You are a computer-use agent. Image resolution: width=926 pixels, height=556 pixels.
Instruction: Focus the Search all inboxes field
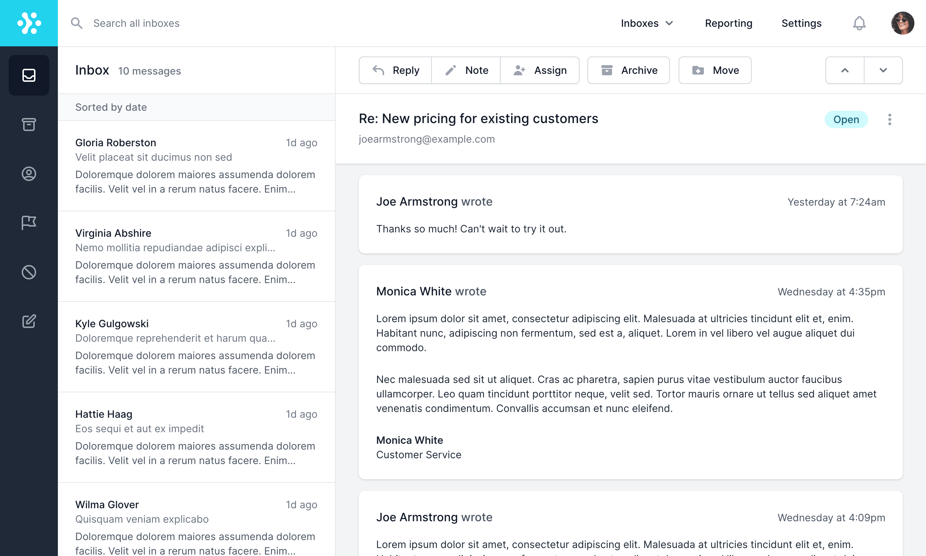[x=136, y=23]
